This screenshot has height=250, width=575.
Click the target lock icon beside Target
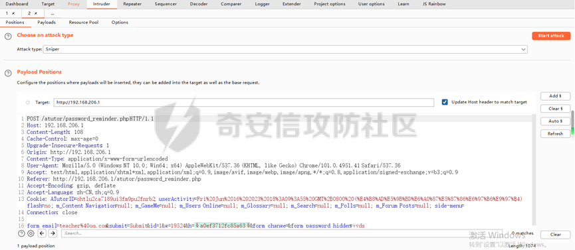click(28, 103)
